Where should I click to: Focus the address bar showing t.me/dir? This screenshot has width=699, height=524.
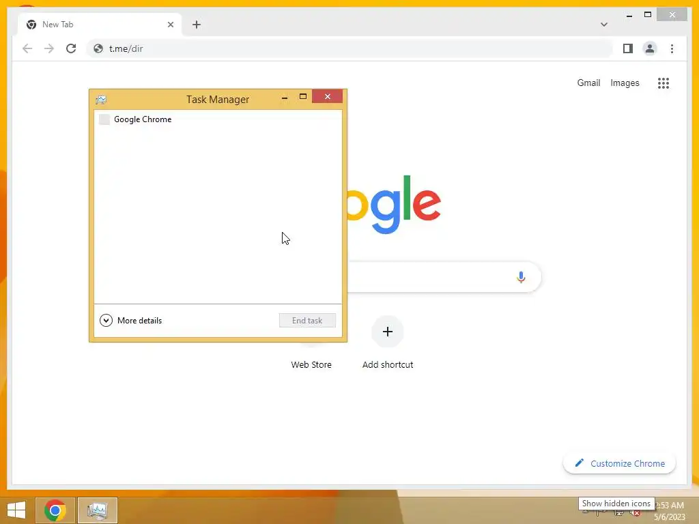point(350,48)
